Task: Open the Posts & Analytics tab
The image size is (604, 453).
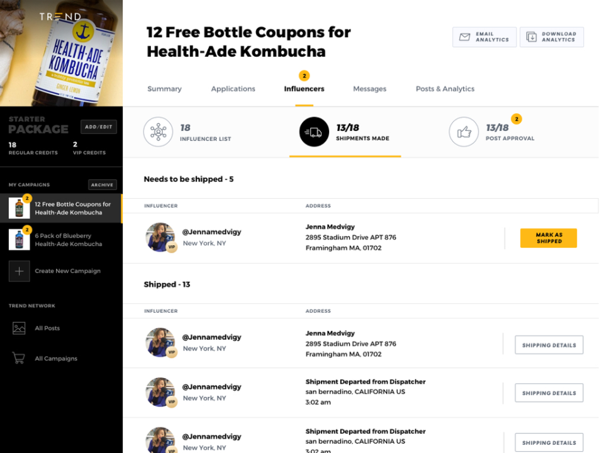Action: point(445,89)
